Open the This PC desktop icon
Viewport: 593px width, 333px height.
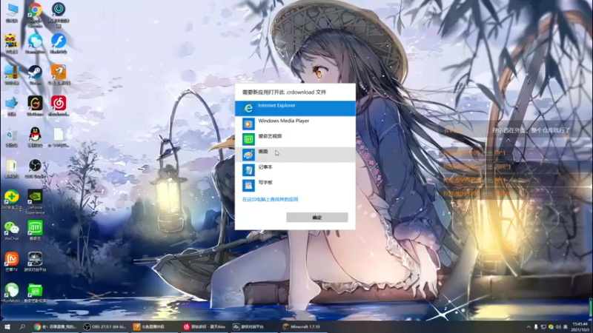[12, 13]
